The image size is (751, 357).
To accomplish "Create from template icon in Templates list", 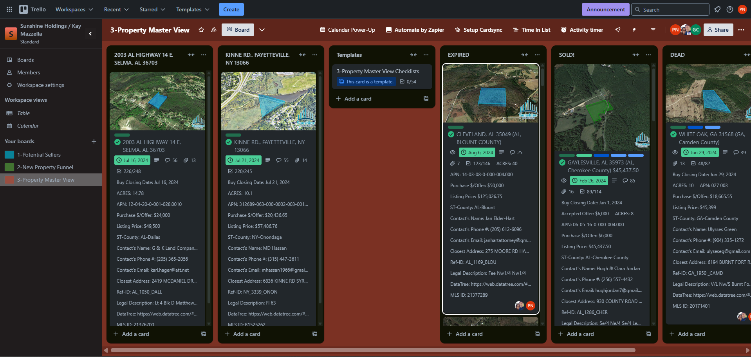I will point(426,99).
